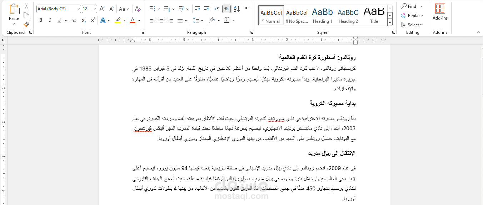Collapse the ribbon with the chevron

478,32
